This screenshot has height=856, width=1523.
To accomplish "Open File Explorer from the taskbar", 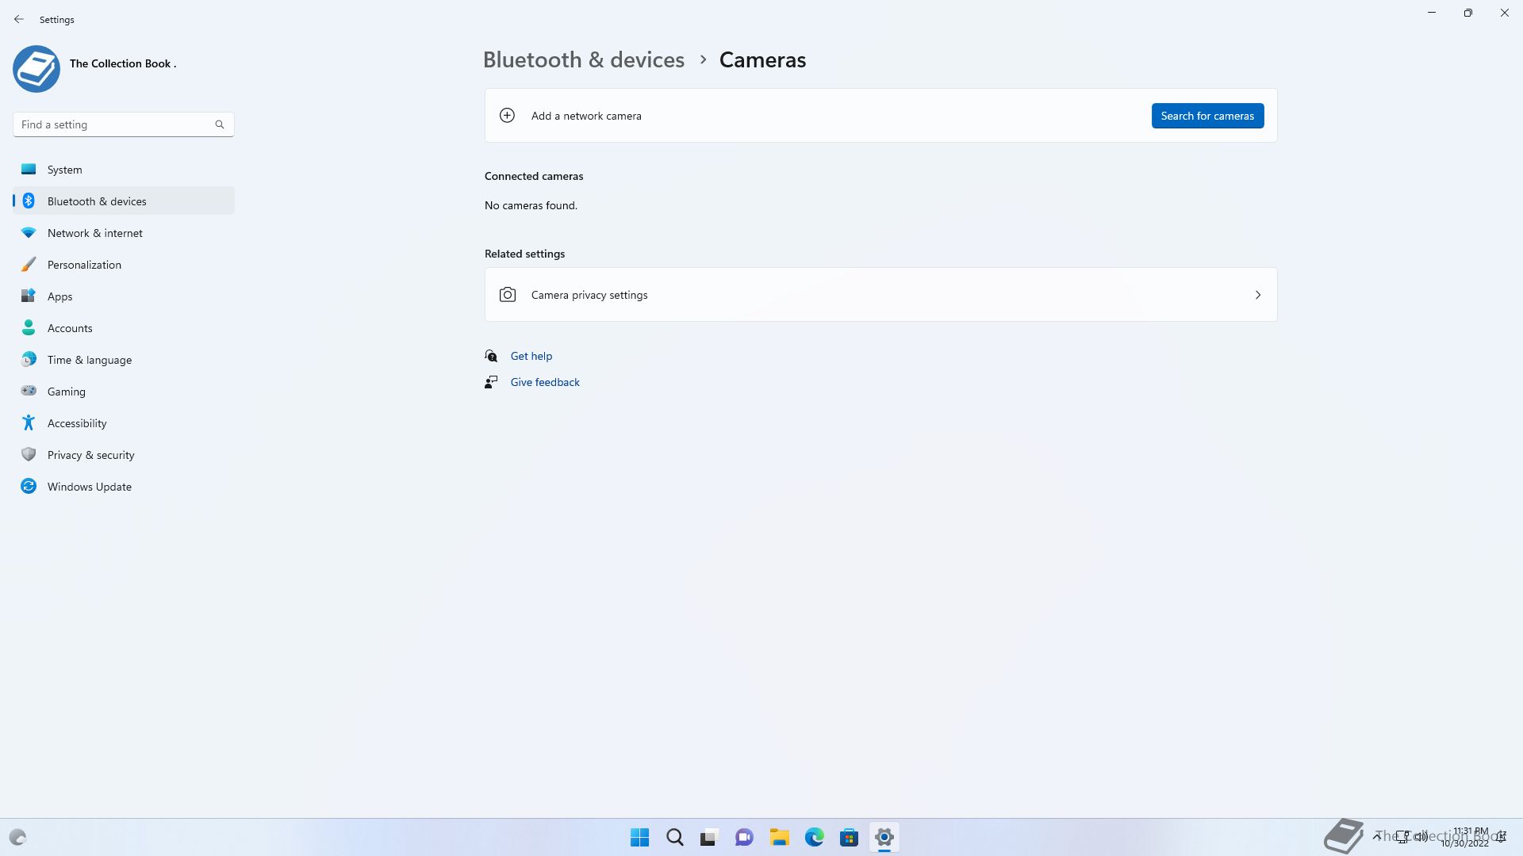I will (x=779, y=837).
